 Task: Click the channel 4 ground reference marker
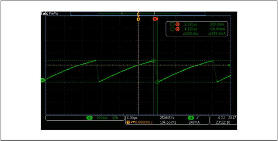(43, 81)
